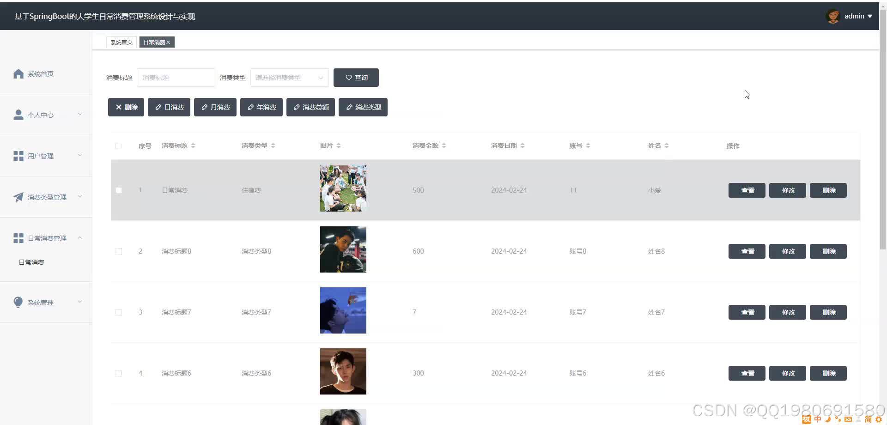
Task: Open the 消费标题7 row thumbnail image
Action: coord(343,310)
